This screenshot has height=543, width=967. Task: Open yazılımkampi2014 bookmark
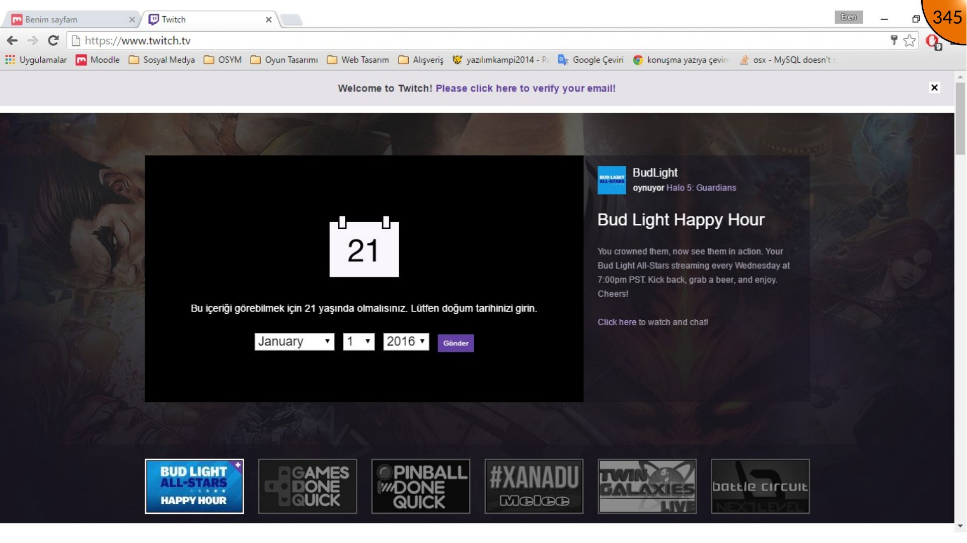(500, 60)
